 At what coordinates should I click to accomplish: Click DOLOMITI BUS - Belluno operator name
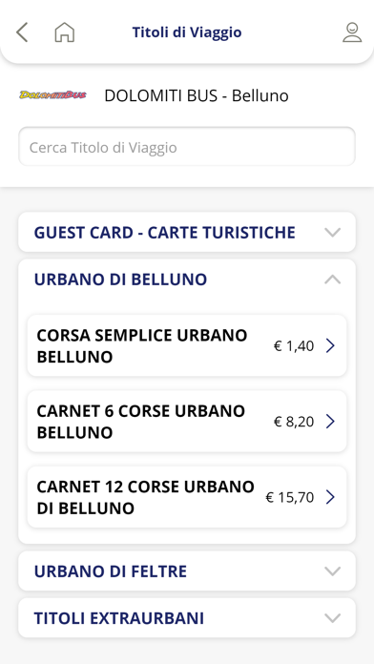pos(197,95)
